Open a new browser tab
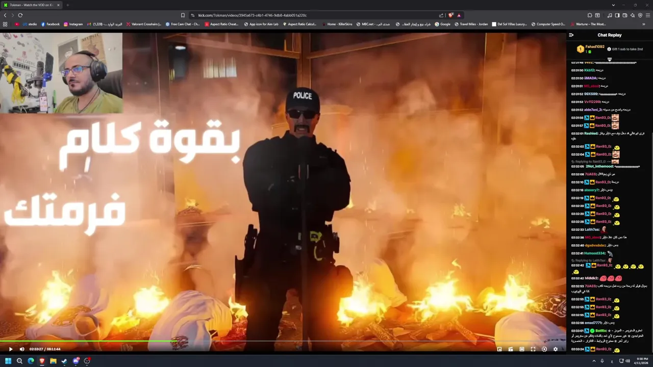653x367 pixels. (x=67, y=5)
